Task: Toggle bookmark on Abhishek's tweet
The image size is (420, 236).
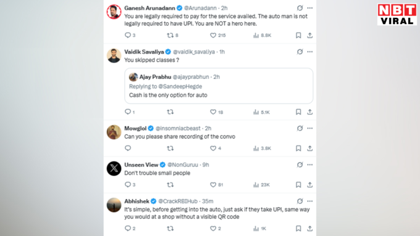Action: click(298, 229)
